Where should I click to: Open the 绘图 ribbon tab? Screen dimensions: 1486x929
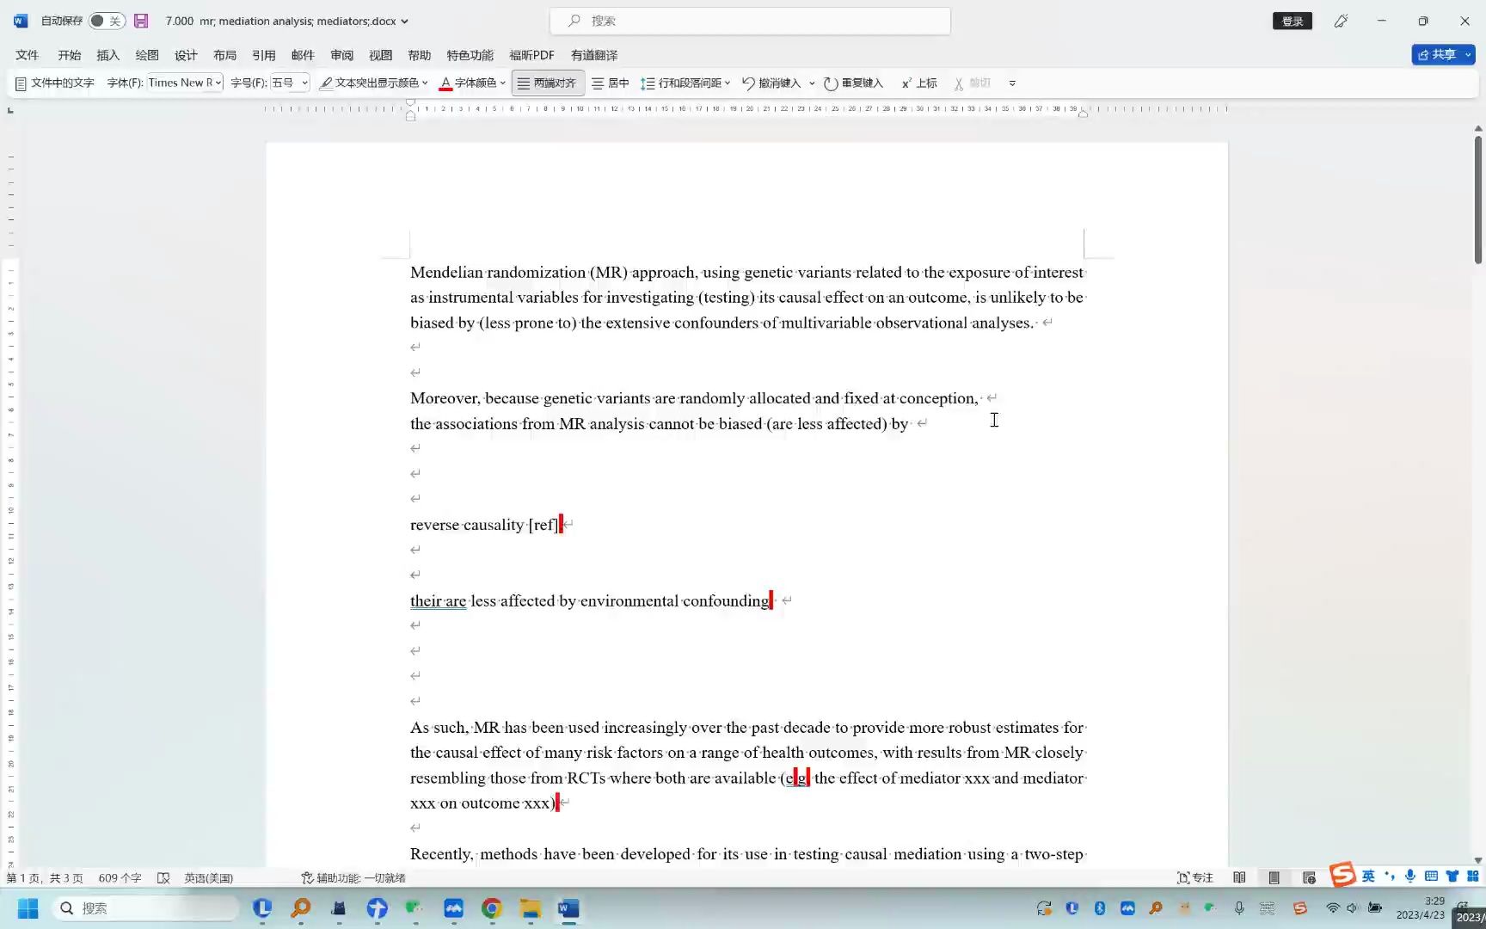click(x=147, y=55)
